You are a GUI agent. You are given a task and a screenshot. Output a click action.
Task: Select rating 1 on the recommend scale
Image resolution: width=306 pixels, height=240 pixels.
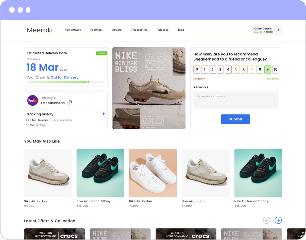(205, 69)
